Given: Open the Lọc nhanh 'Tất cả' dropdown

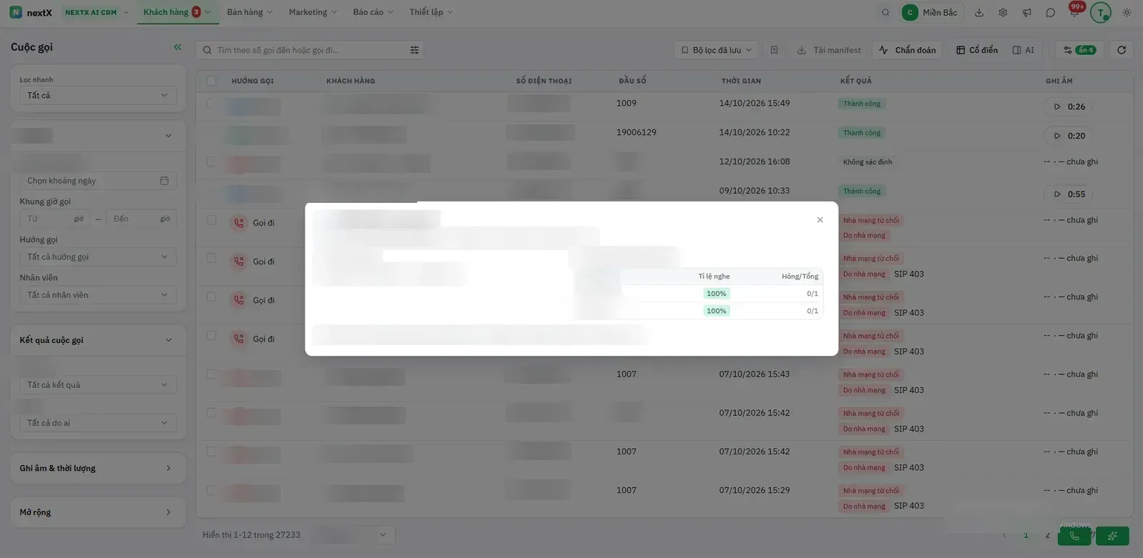Looking at the screenshot, I should (98, 95).
